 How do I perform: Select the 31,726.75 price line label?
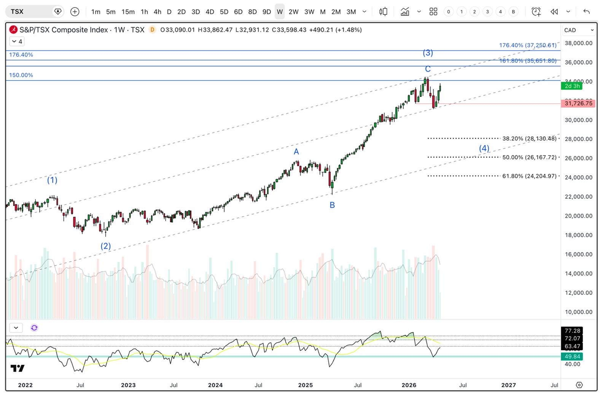pos(578,103)
